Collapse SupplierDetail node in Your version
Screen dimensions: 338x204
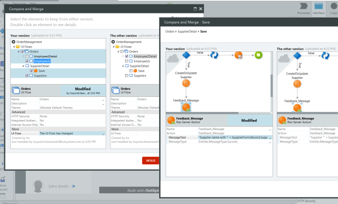coord(23,66)
